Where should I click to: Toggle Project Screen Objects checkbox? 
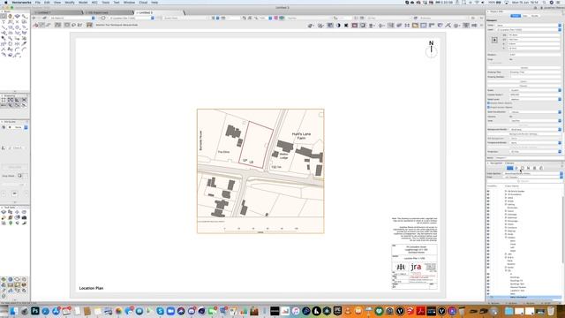coord(488,107)
